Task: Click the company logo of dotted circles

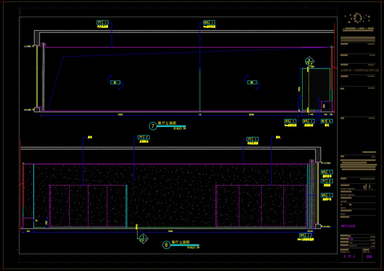Action: [357, 19]
